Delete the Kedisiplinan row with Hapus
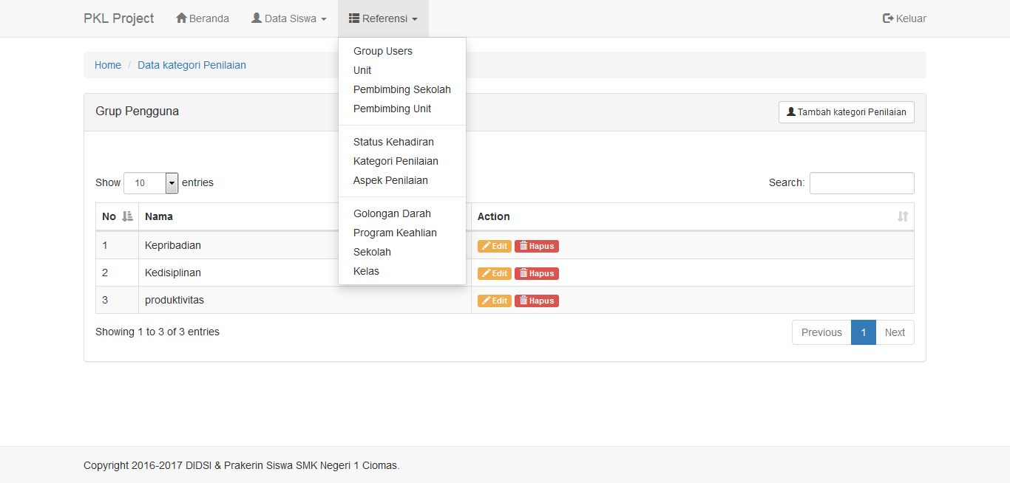 pos(537,273)
